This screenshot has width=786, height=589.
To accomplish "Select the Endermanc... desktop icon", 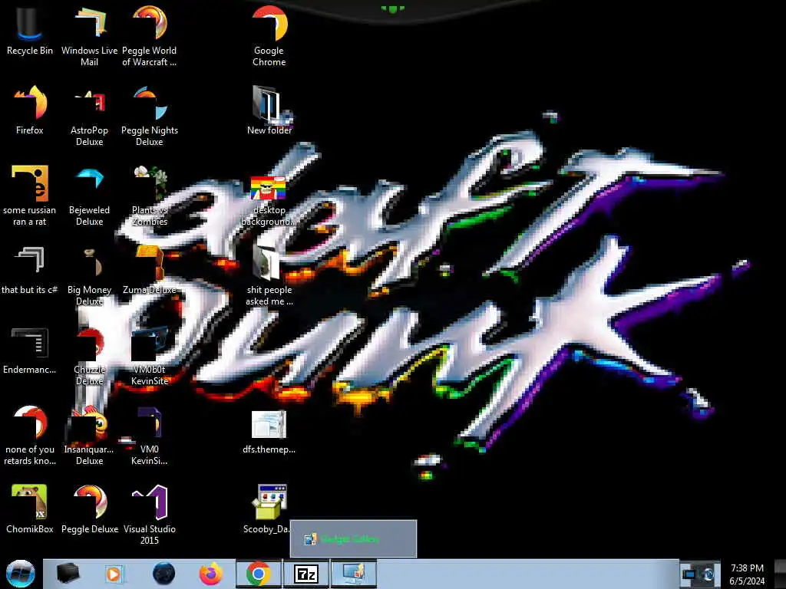I will pos(30,350).
